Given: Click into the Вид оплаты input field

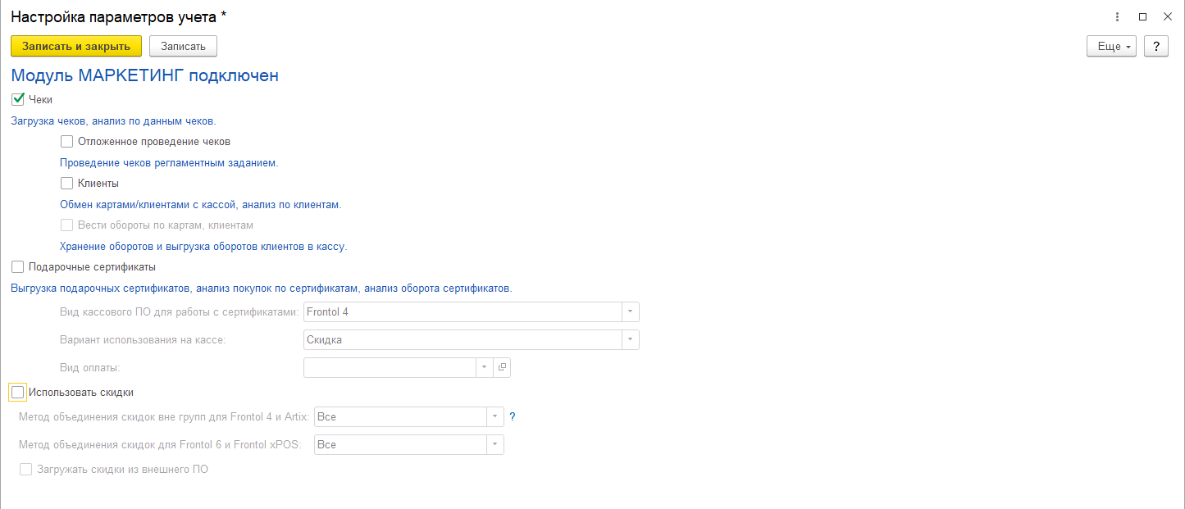Looking at the screenshot, I should (390, 367).
